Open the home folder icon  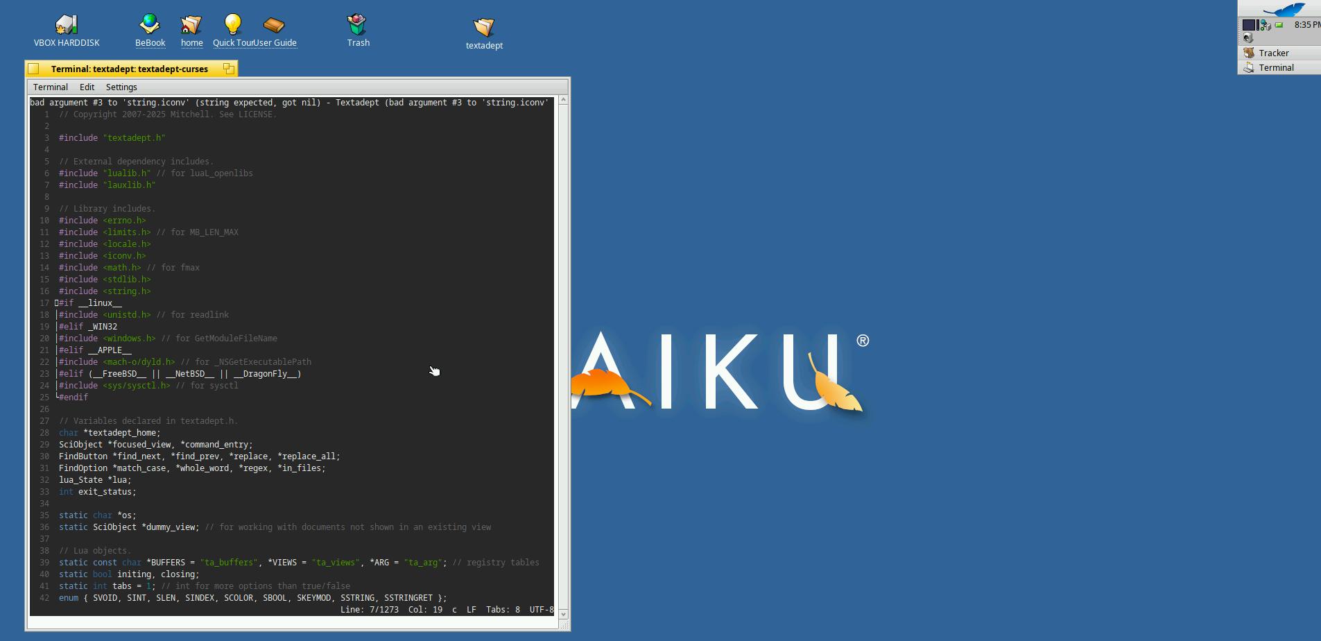coord(191,26)
